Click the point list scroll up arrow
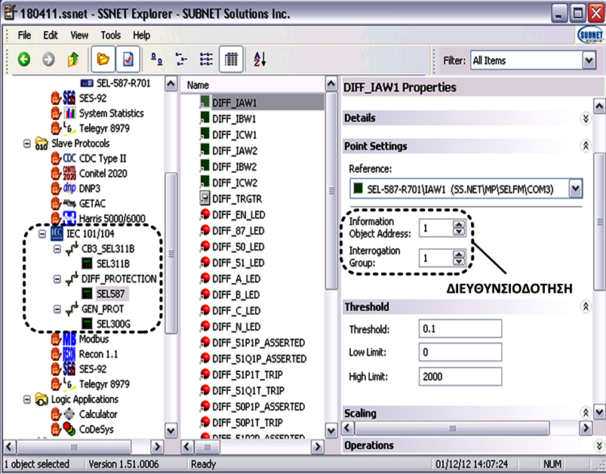606x474 pixels. [331, 84]
